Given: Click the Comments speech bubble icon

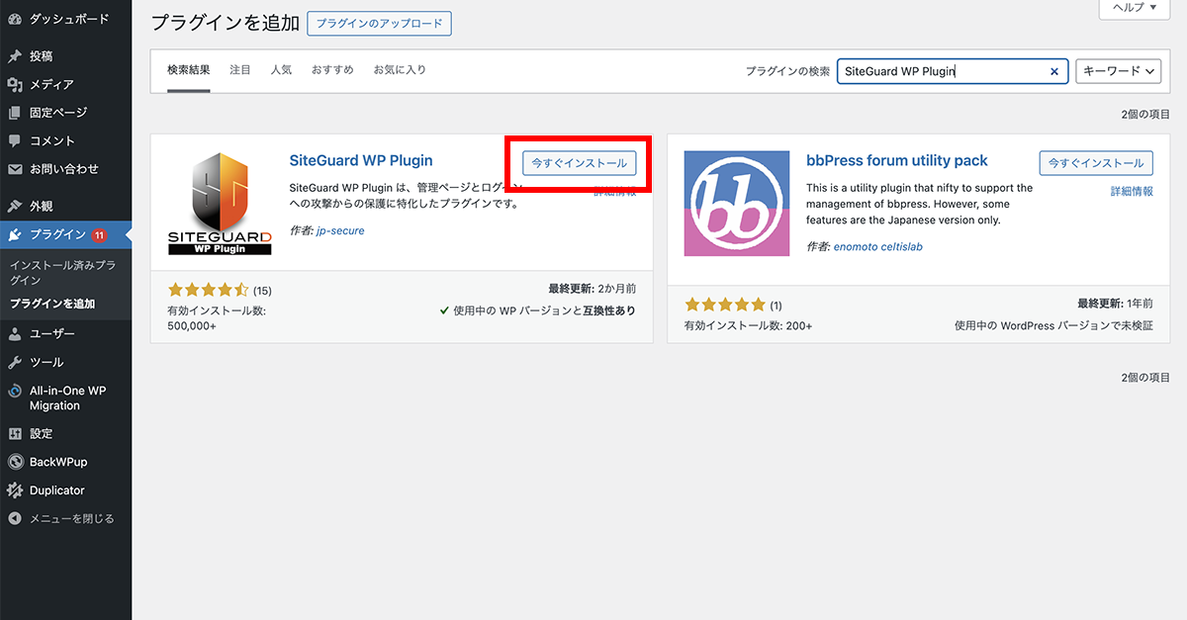Looking at the screenshot, I should [x=15, y=141].
